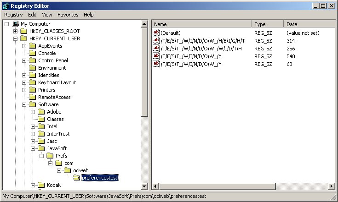Click tree pane scroll down arrow
Image resolution: width=338 pixels, height=202 pixels.
[x=144, y=186]
